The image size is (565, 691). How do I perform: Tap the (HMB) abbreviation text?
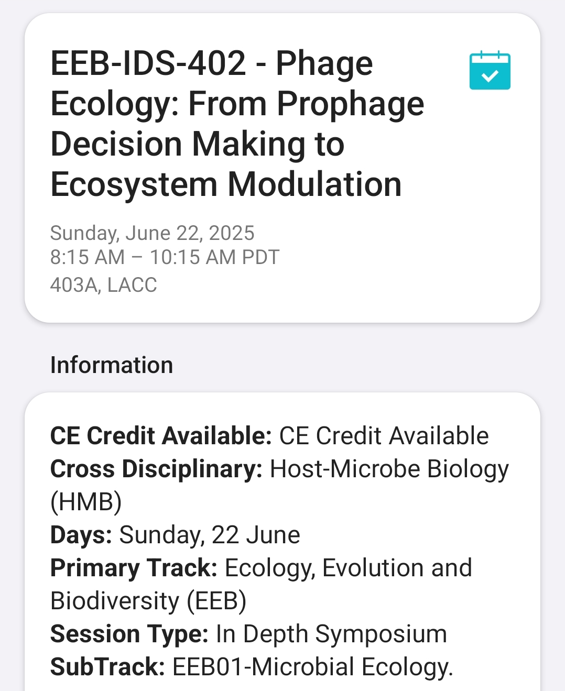(x=86, y=502)
